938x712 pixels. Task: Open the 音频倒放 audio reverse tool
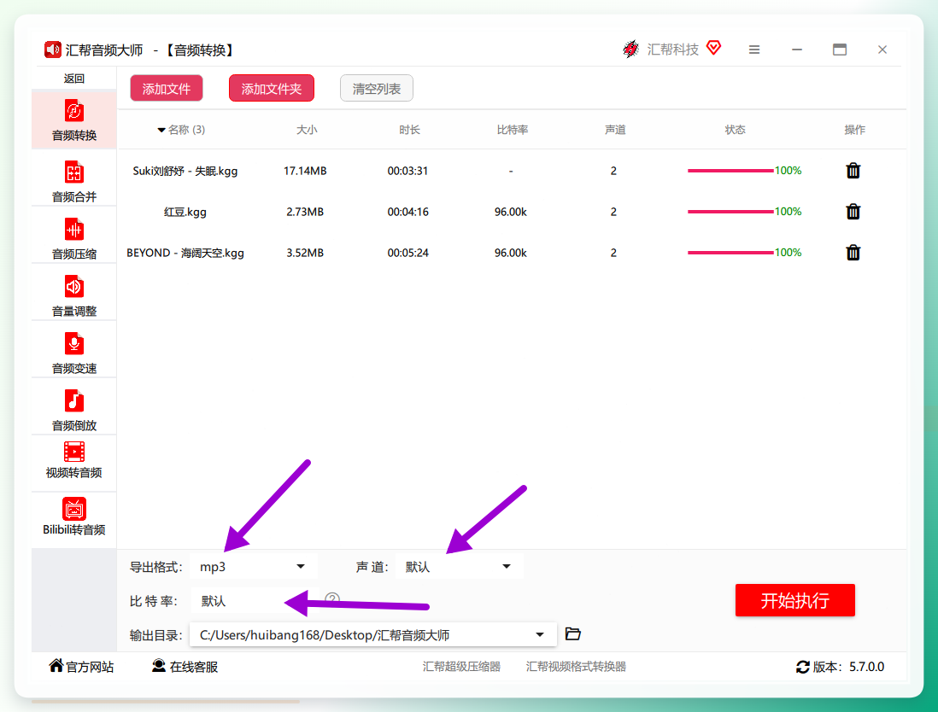[x=74, y=410]
